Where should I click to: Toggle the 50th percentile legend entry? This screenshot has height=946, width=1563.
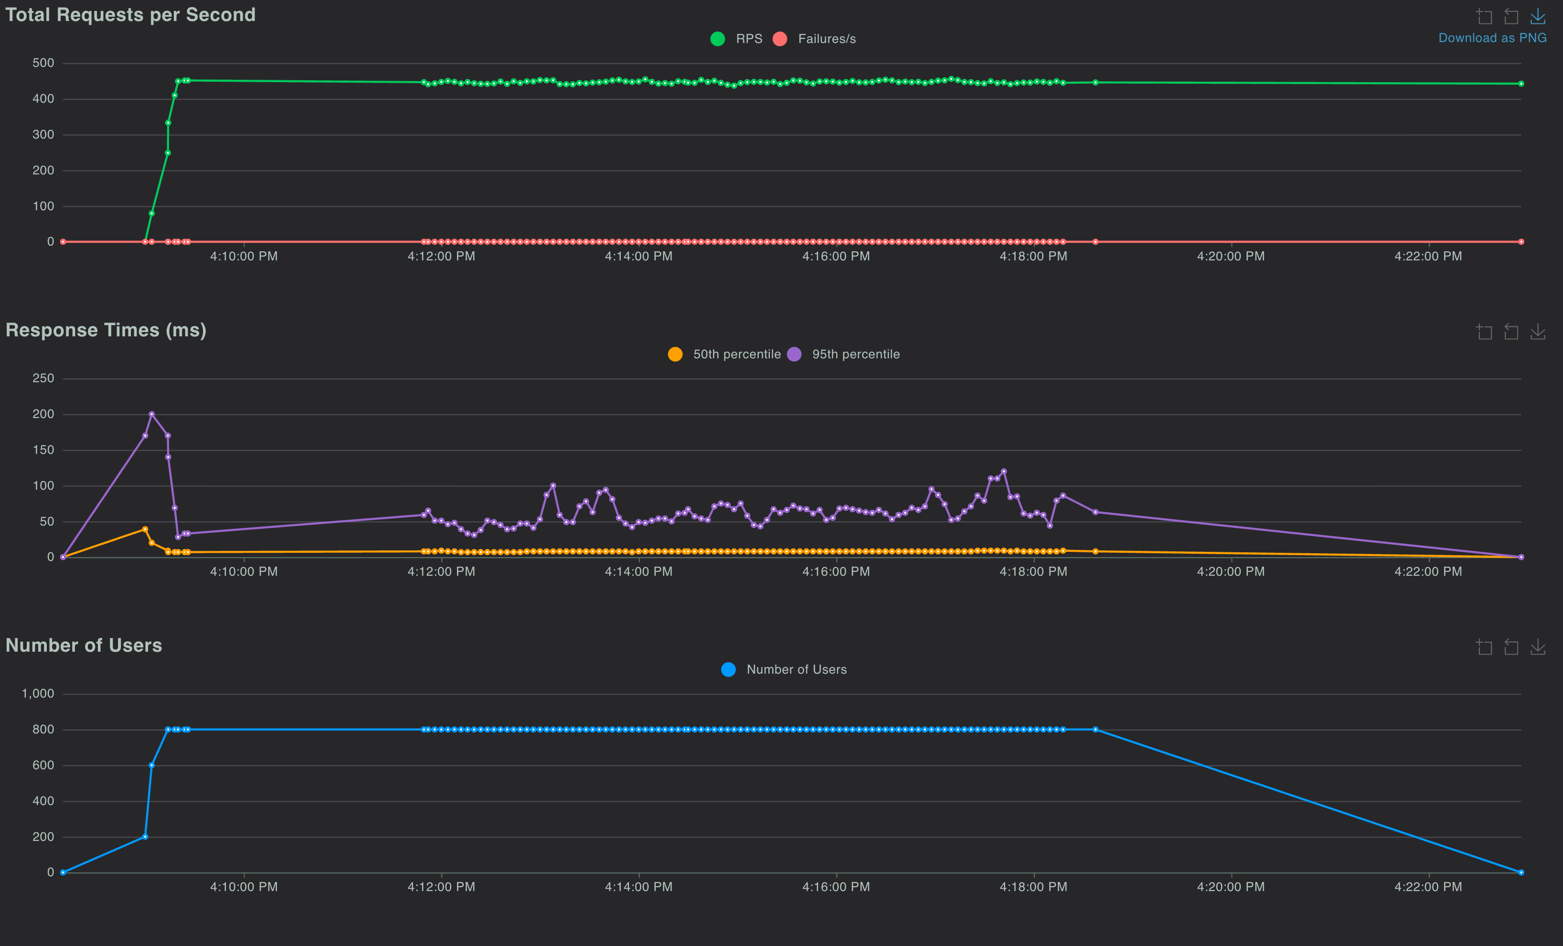pos(724,354)
